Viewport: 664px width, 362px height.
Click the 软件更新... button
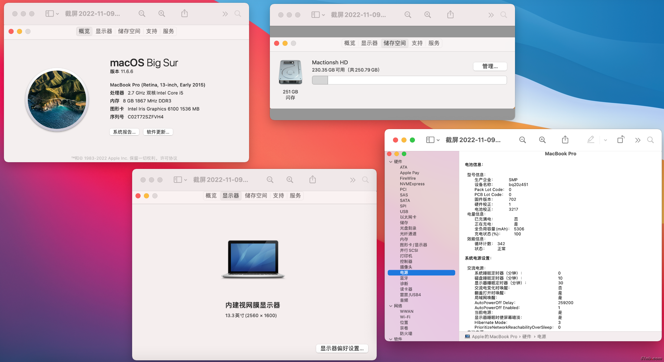158,132
